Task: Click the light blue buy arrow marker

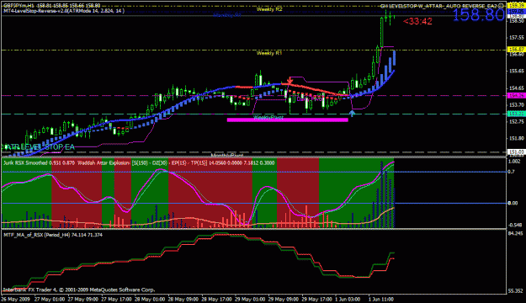Action: click(352, 114)
